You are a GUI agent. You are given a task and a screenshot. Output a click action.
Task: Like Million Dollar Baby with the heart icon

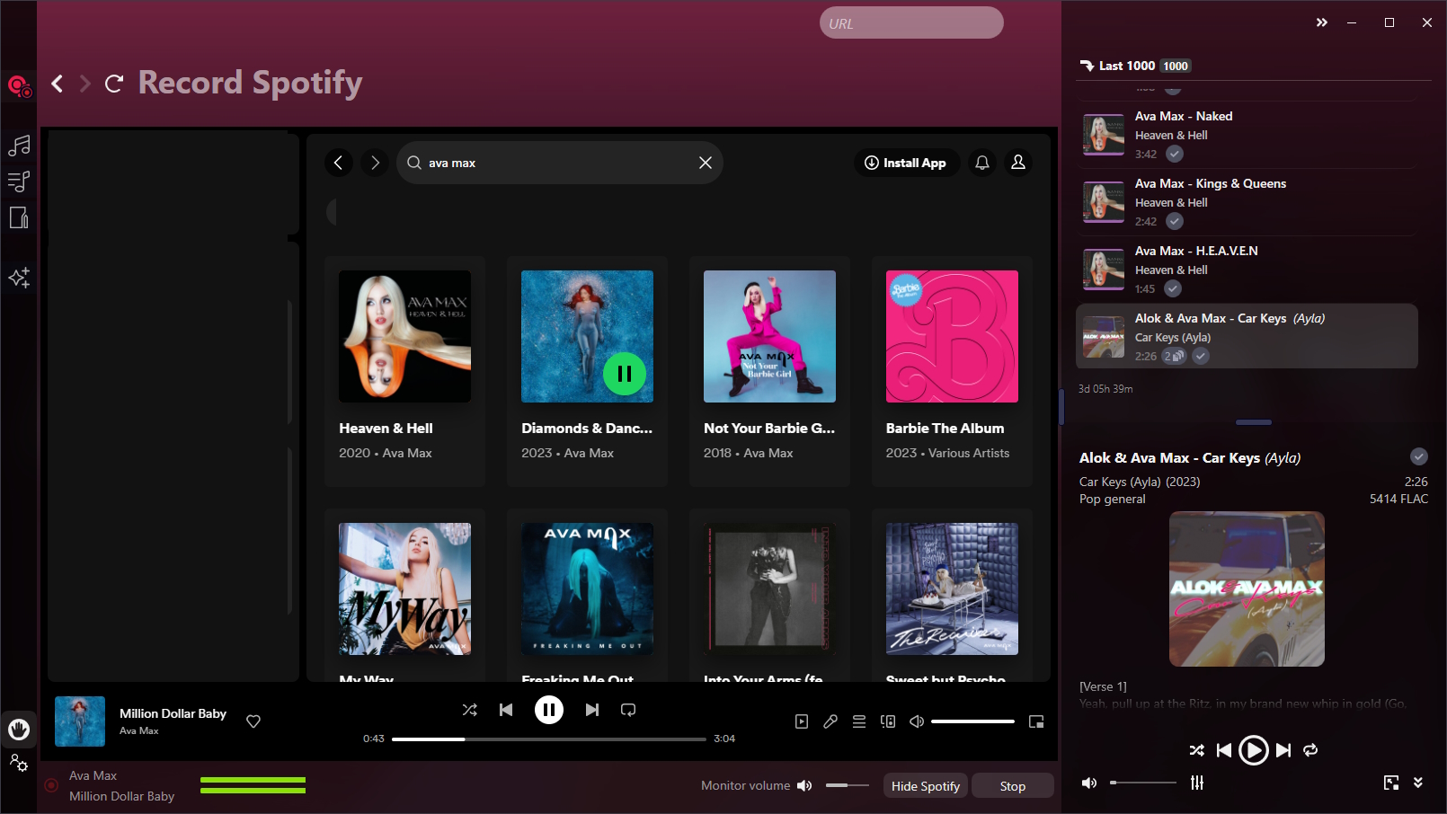(253, 721)
